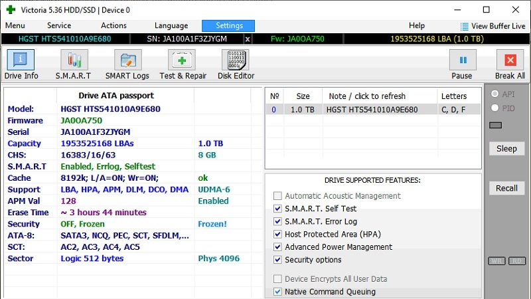Click the View Buffer Live icon
The height and width of the screenshot is (299, 531).
tap(465, 26)
